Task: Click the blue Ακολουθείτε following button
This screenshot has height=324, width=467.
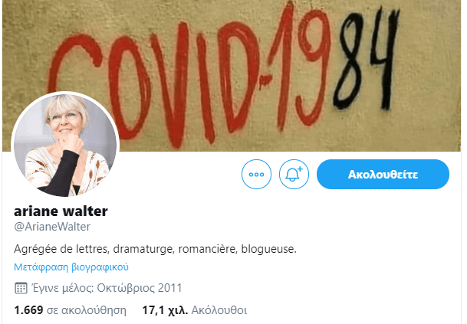Action: coord(383,175)
